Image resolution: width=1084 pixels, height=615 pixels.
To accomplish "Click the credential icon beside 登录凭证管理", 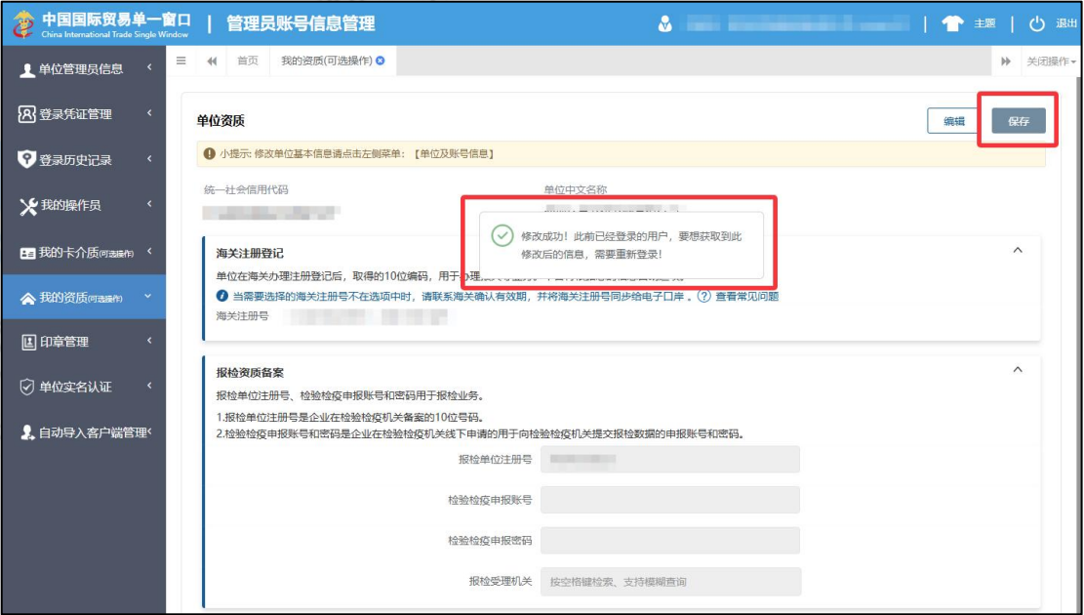I will [x=26, y=114].
